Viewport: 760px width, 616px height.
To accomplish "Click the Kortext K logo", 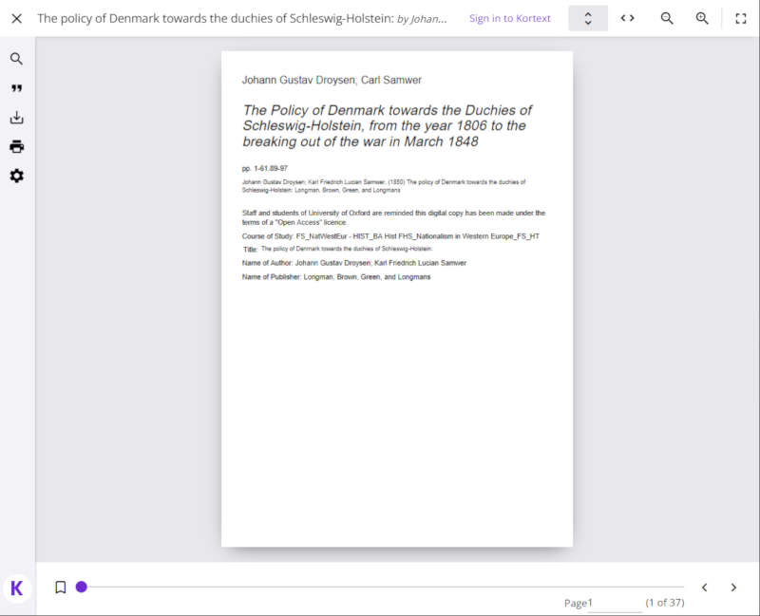I will pos(17,588).
